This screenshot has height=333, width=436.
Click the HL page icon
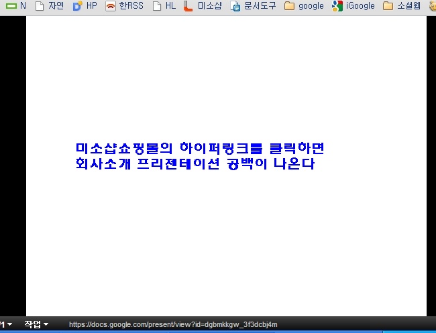point(157,6)
